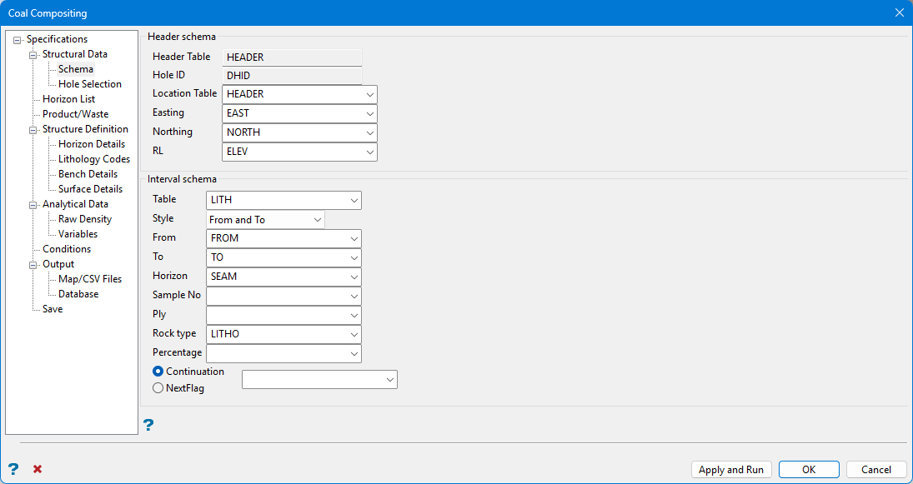Select the NextFlag radio button
Screen dimensions: 913x484
(158, 388)
